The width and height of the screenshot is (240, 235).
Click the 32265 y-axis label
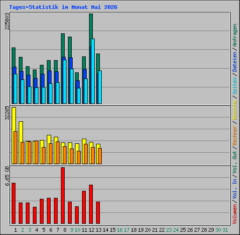(x=7, y=113)
